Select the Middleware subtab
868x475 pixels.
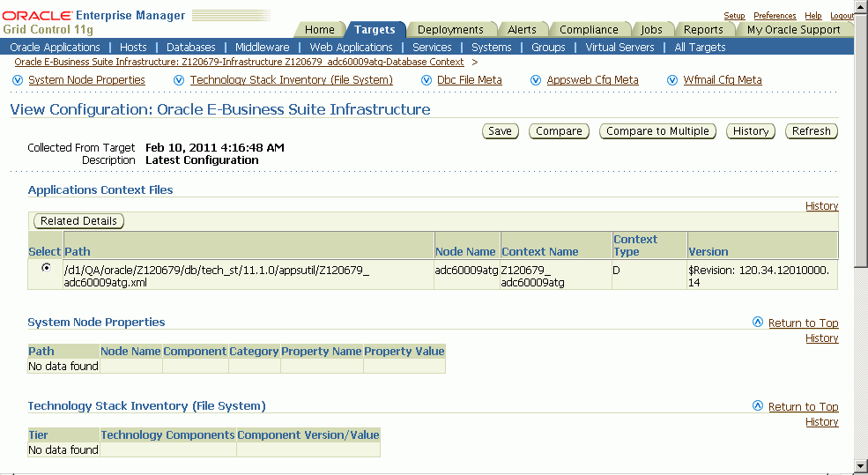tap(263, 47)
